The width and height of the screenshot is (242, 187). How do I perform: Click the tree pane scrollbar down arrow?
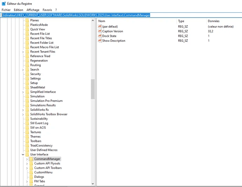pos(93,183)
